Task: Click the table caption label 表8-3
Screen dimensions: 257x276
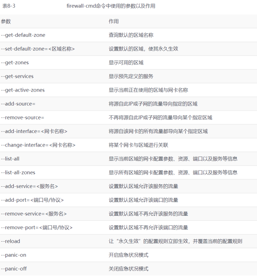Action: (9, 6)
